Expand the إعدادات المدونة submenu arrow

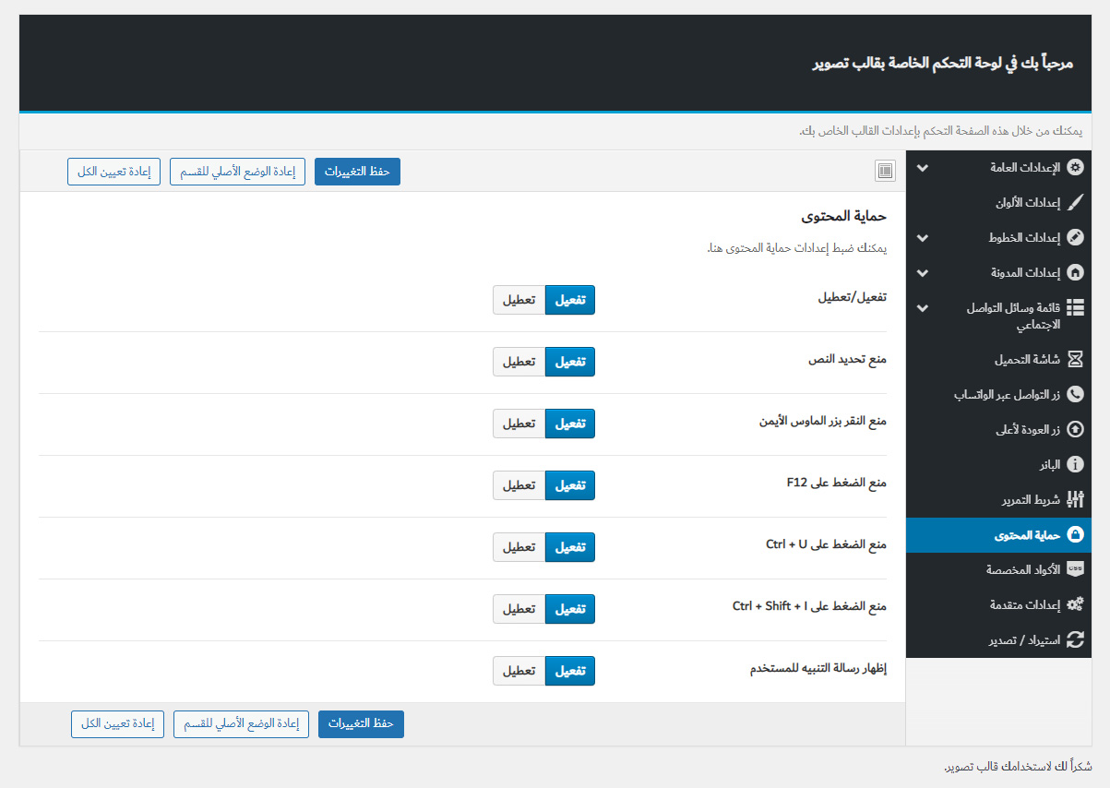[922, 273]
